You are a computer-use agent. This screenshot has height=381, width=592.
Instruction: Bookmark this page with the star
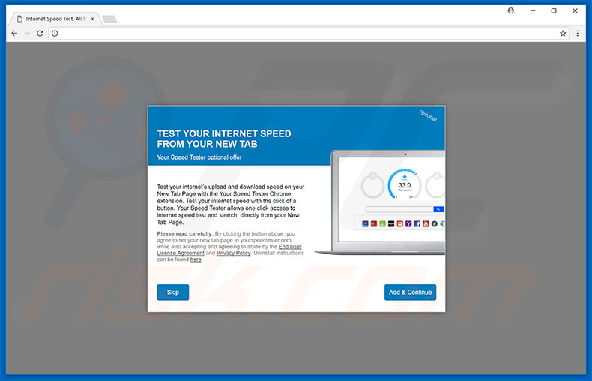click(563, 34)
